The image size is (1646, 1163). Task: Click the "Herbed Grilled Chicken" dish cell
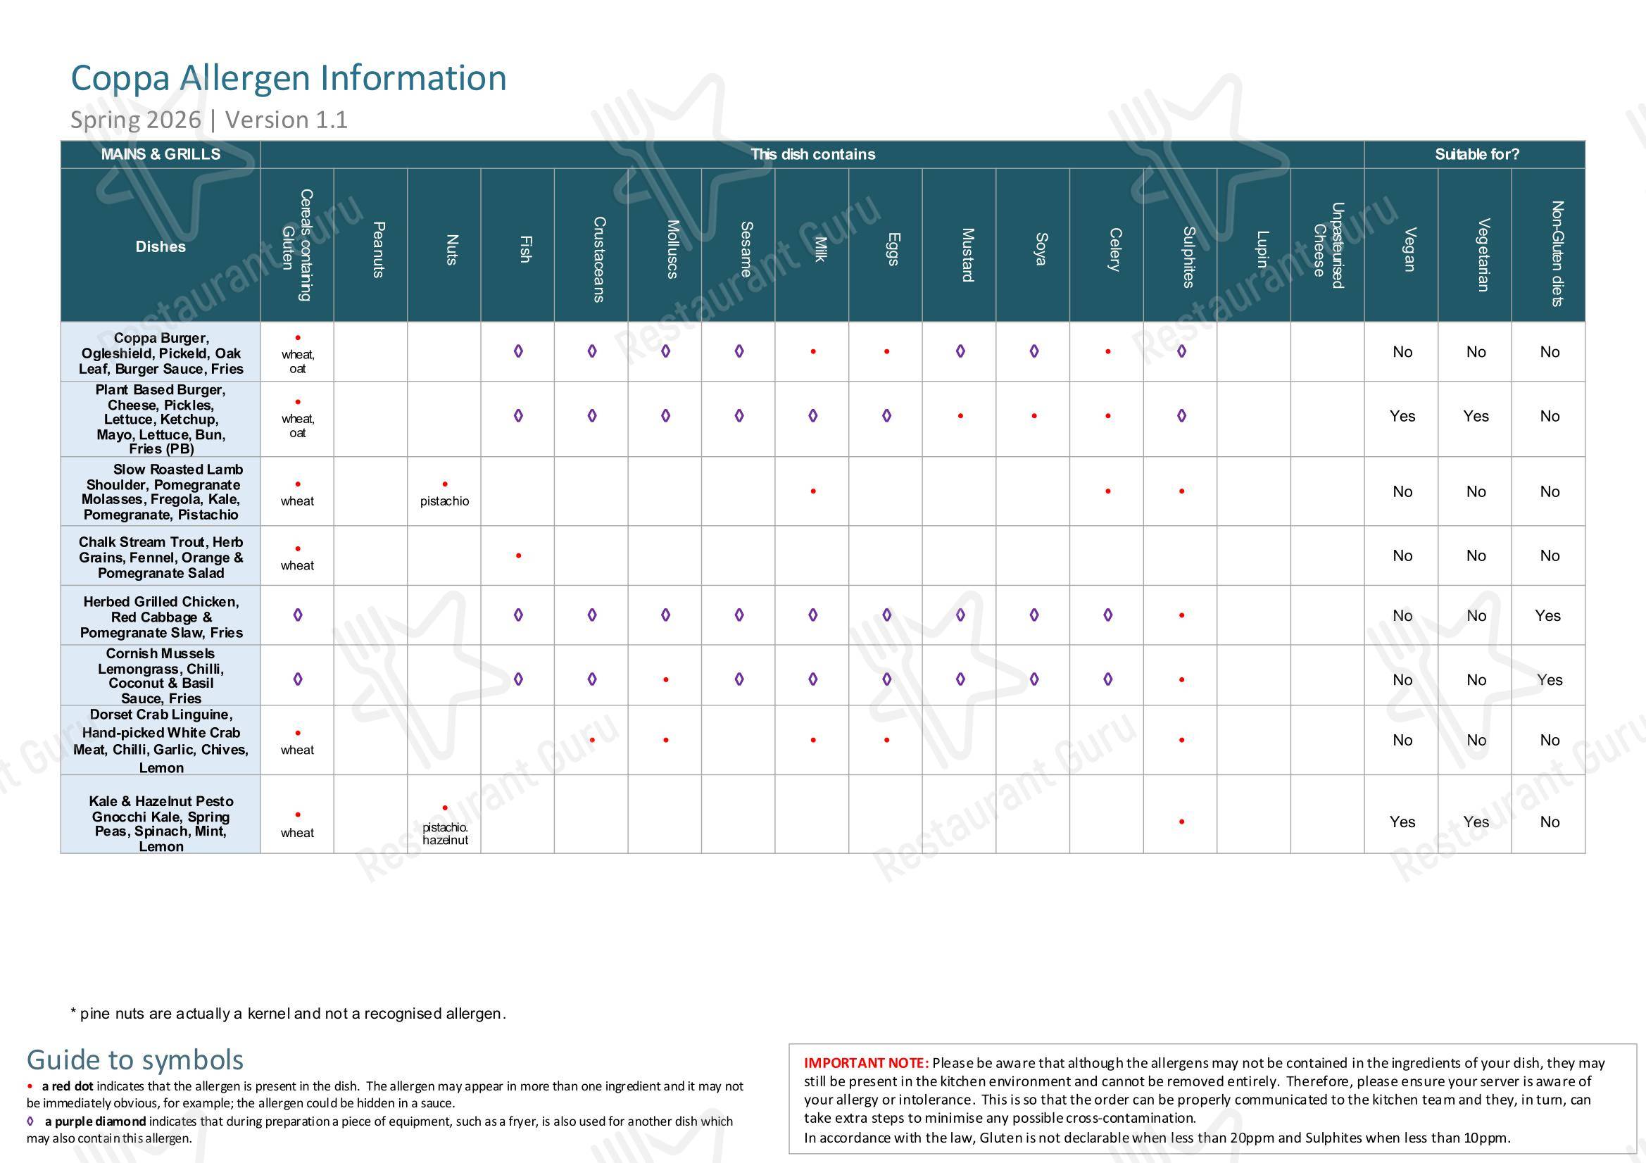[161, 616]
